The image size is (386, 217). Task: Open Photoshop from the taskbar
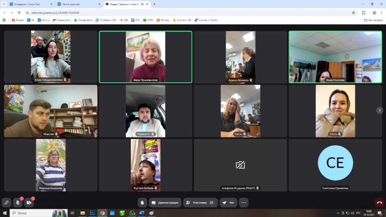point(93,213)
